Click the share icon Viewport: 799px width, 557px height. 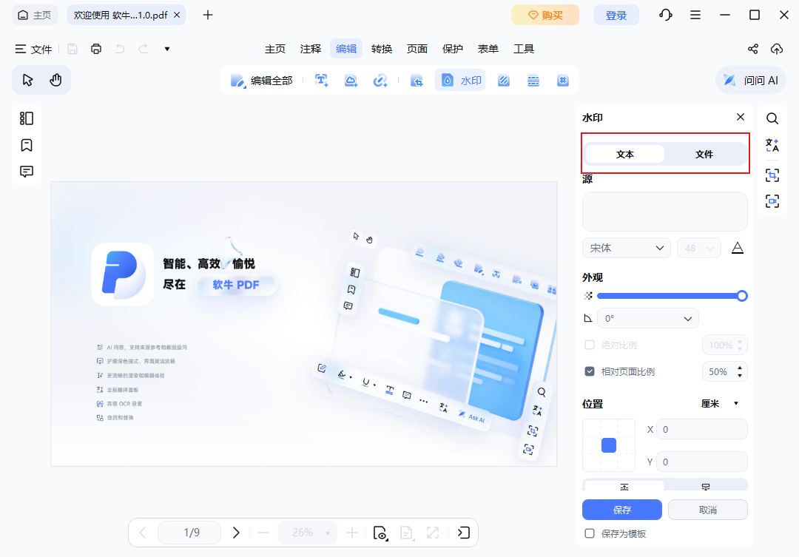coord(752,49)
